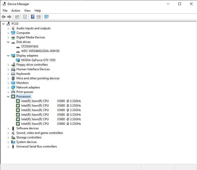Select the first Intel Xeon X5680 processor
The height and width of the screenshot is (170, 197).
[x=51, y=101]
